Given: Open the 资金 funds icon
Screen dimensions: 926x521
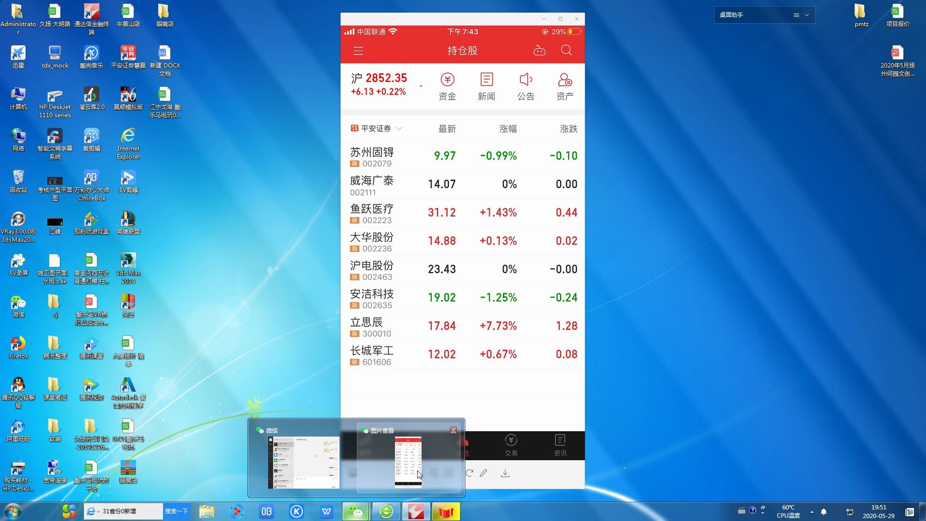Looking at the screenshot, I should pyautogui.click(x=447, y=87).
